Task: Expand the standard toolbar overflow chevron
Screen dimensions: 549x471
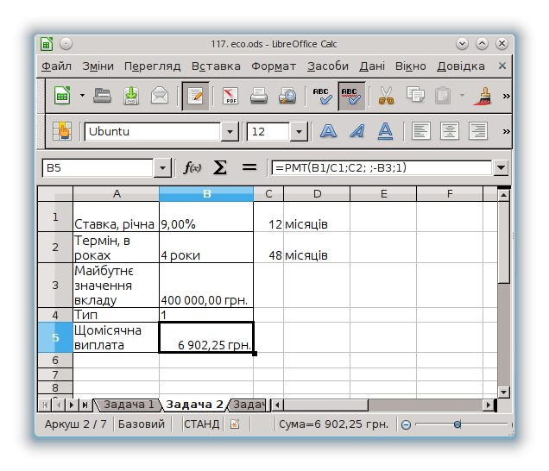Action: pos(506,96)
